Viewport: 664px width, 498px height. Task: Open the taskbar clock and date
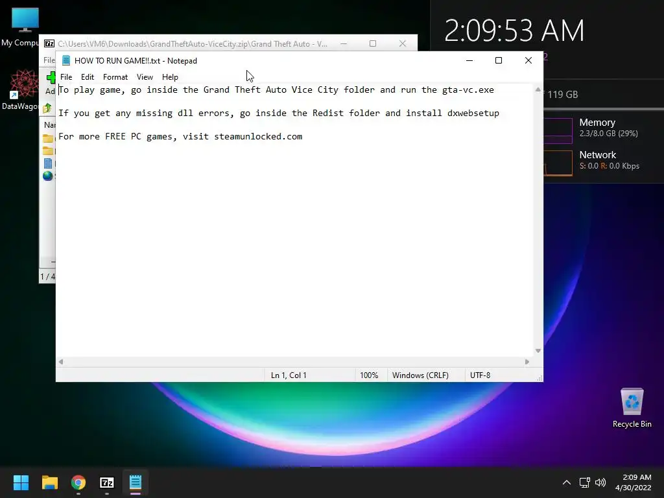pos(633,482)
